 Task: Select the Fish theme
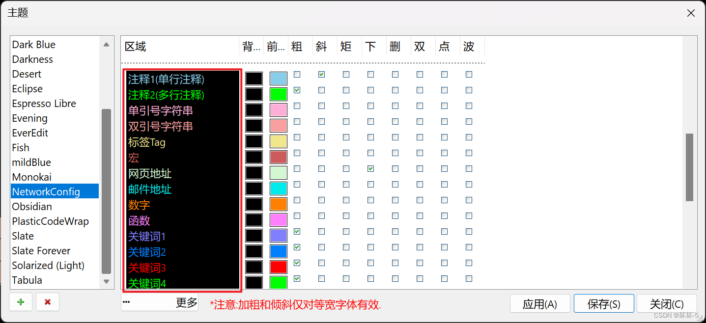[x=55, y=148]
